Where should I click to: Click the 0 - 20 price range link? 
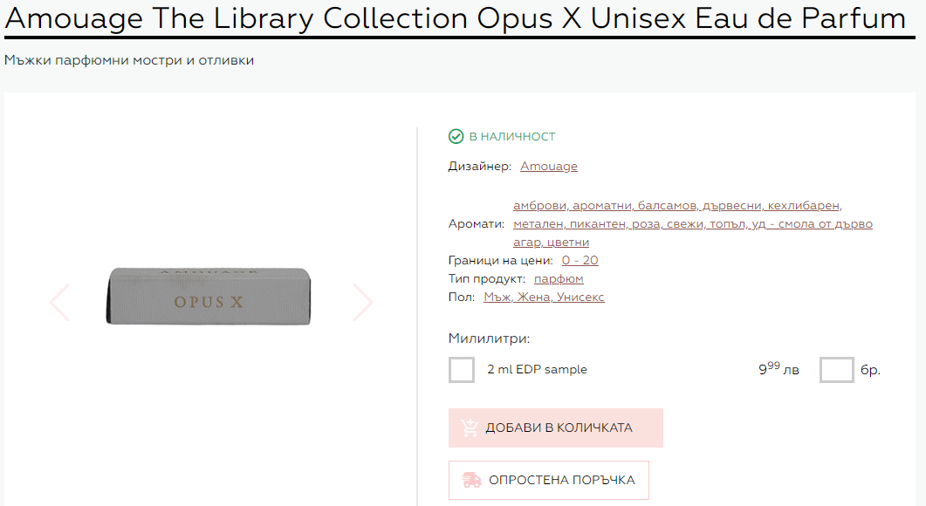click(x=580, y=261)
